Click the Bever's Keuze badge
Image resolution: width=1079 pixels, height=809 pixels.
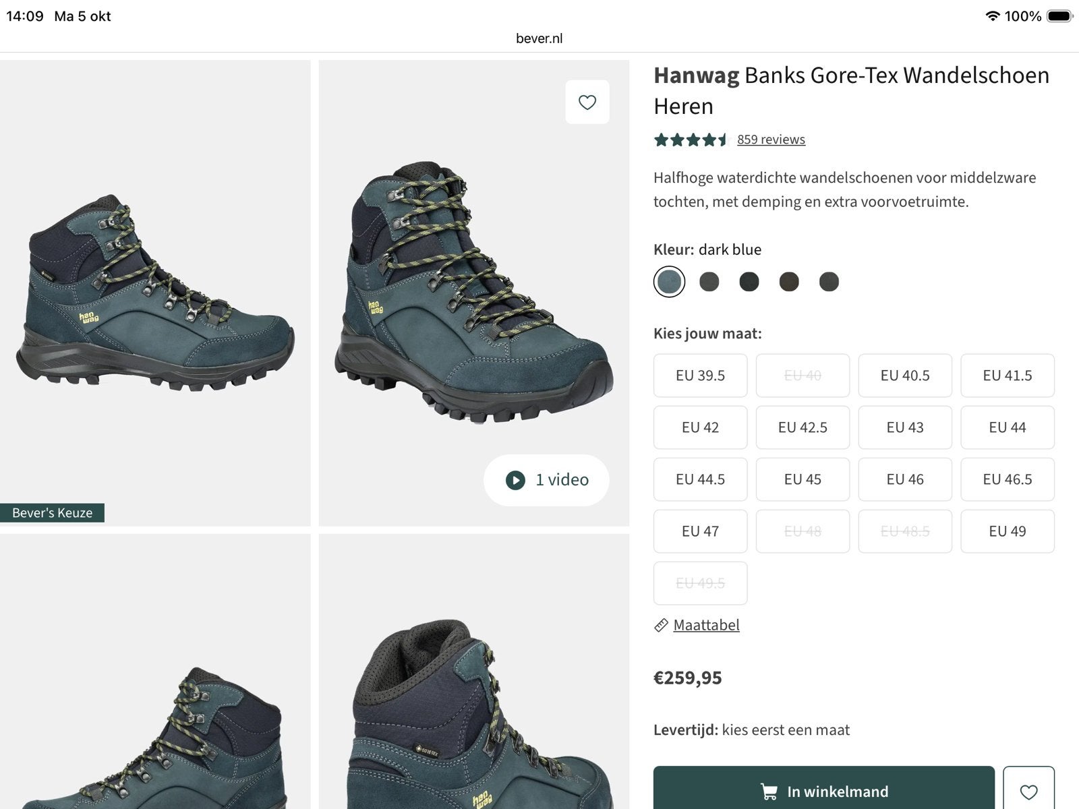pyautogui.click(x=52, y=513)
